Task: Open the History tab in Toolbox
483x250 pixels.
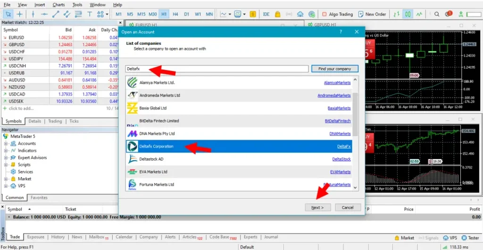Action: click(x=58, y=237)
